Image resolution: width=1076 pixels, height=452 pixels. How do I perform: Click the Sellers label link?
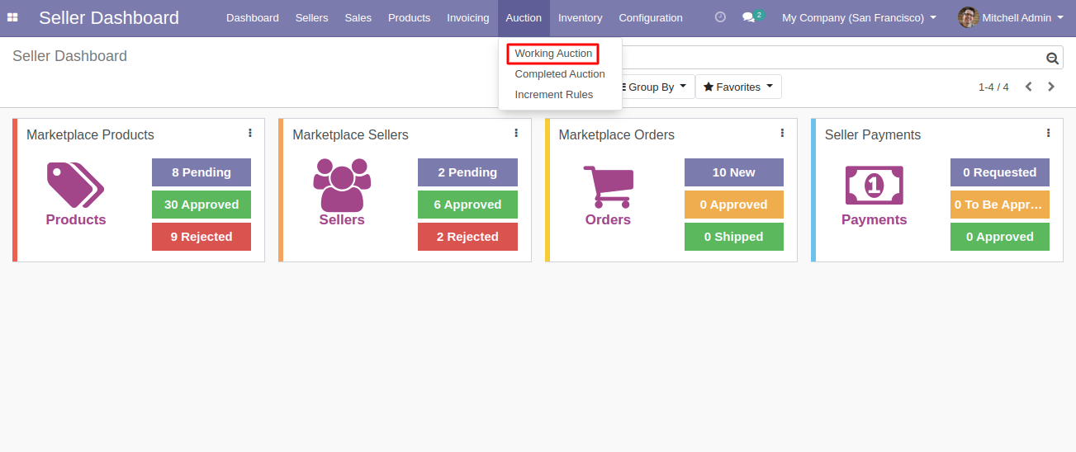pos(342,219)
